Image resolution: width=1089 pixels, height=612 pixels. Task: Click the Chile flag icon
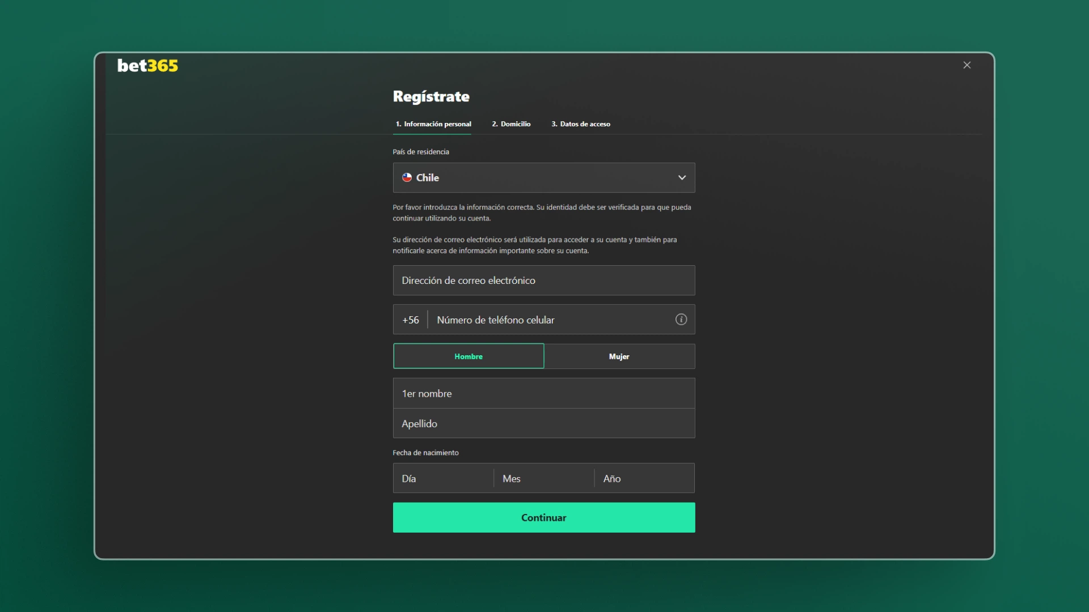pos(407,177)
